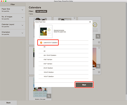The width and height of the screenshot is (127, 105).
Task: Expand the Orientation filter
Action: click(x=13, y=33)
